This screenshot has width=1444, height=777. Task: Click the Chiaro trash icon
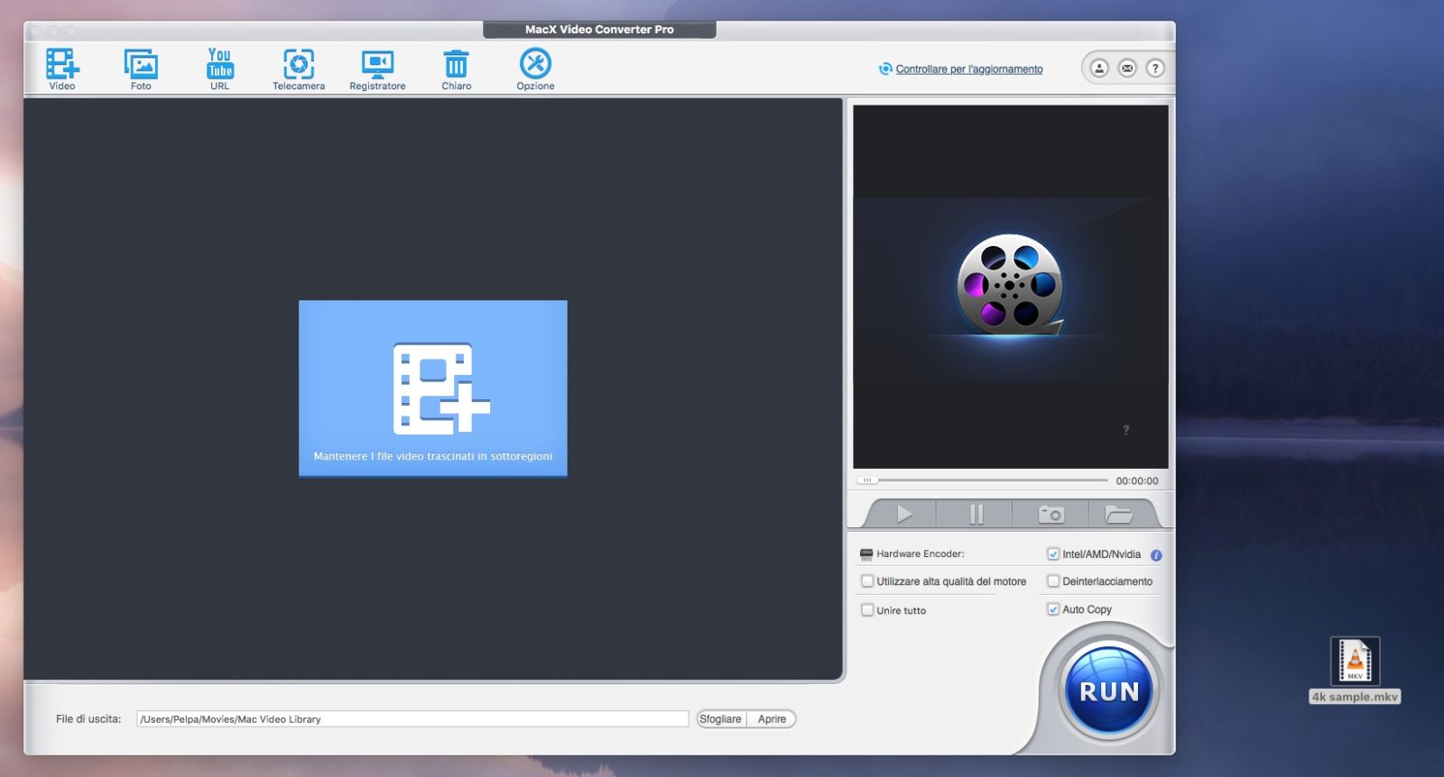pyautogui.click(x=456, y=65)
